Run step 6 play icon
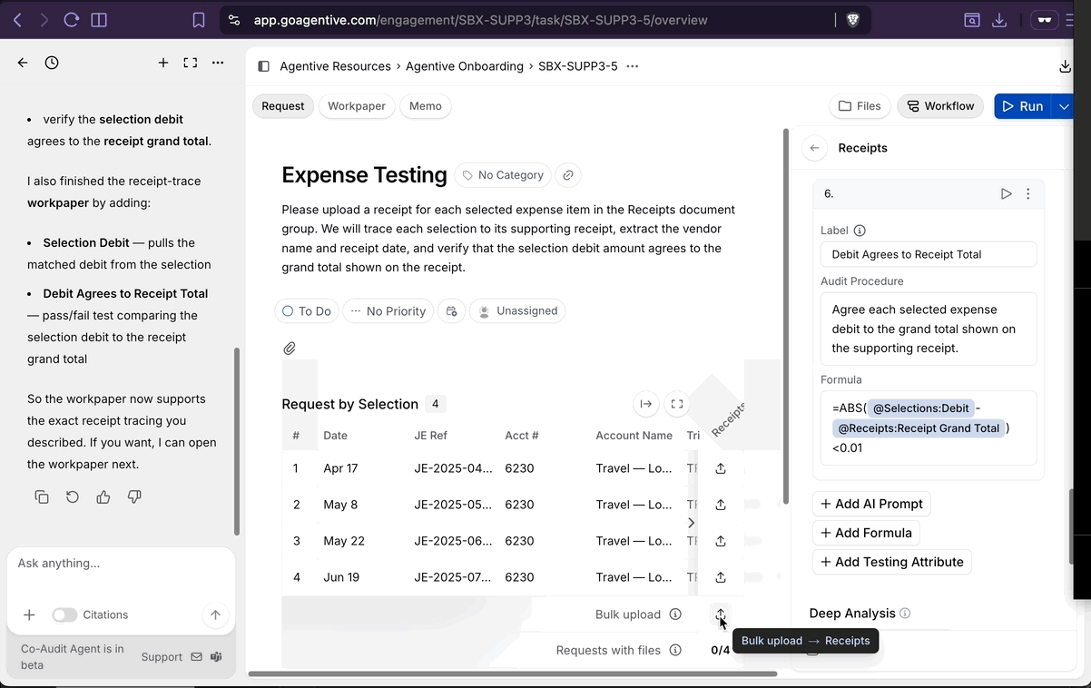The width and height of the screenshot is (1091, 688). point(1006,193)
